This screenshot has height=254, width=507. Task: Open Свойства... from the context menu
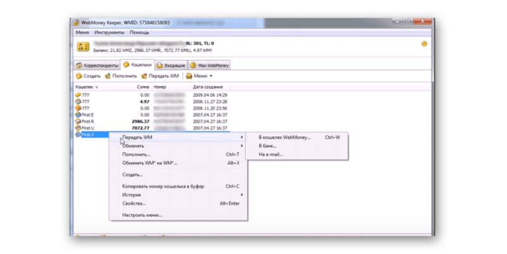point(179,203)
